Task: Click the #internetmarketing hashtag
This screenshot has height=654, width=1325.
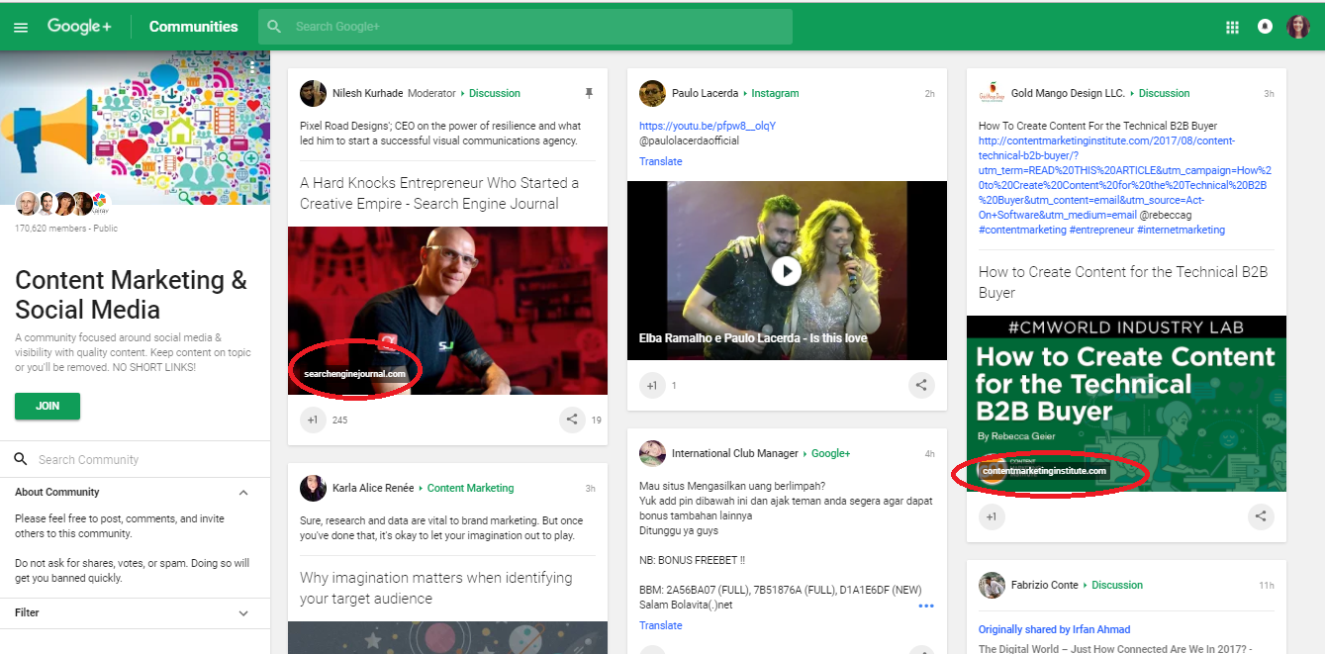Action: pyautogui.click(x=1181, y=230)
